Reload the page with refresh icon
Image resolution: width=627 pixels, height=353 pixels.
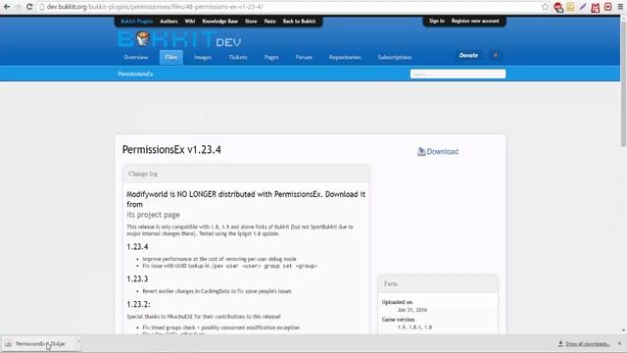coord(29,7)
